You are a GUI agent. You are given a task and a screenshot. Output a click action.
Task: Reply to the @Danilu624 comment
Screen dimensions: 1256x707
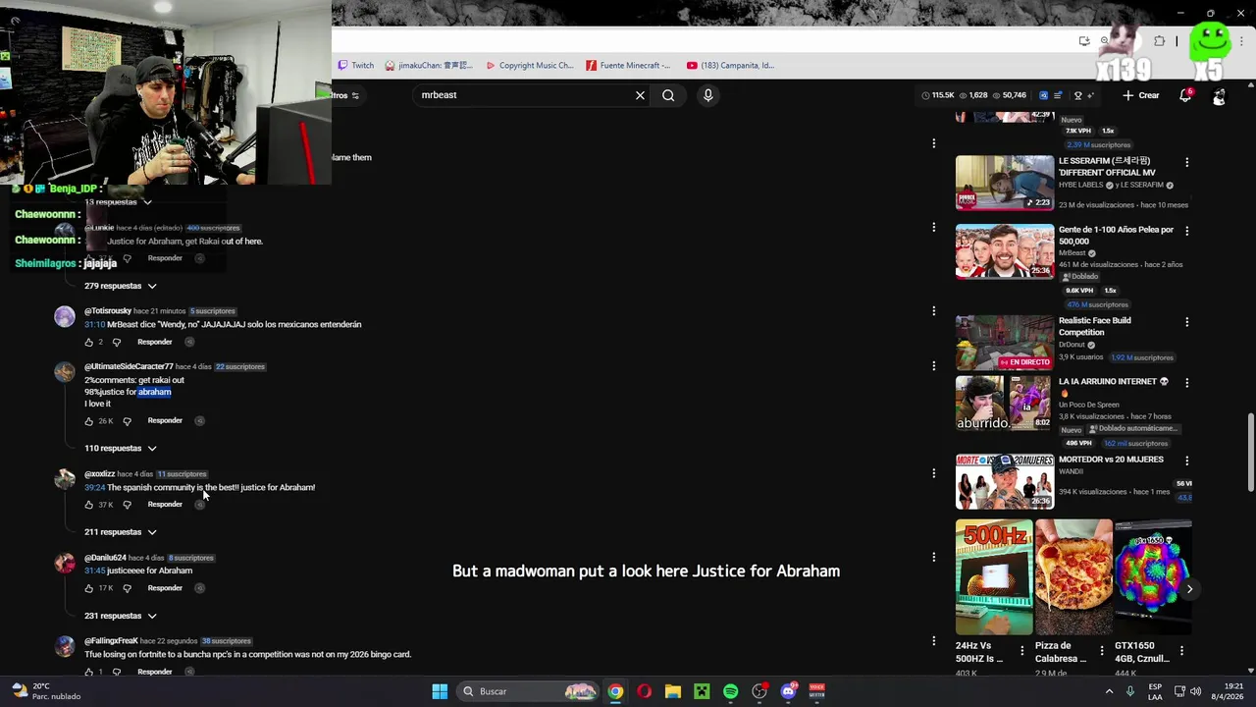[x=165, y=587]
